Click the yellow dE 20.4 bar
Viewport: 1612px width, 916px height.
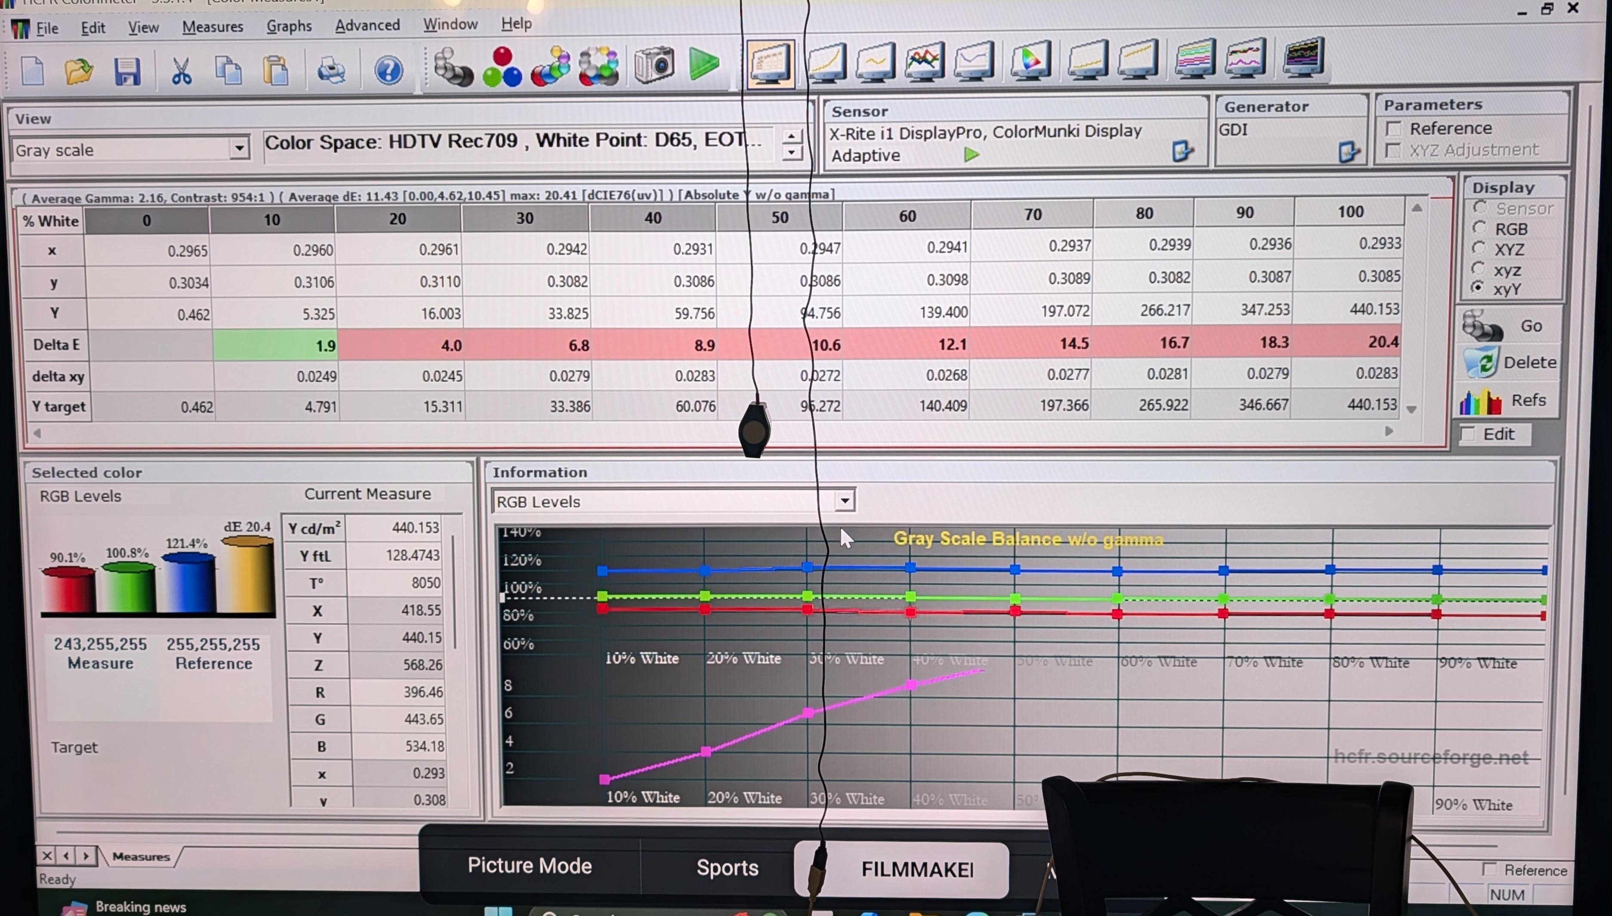[x=248, y=574]
